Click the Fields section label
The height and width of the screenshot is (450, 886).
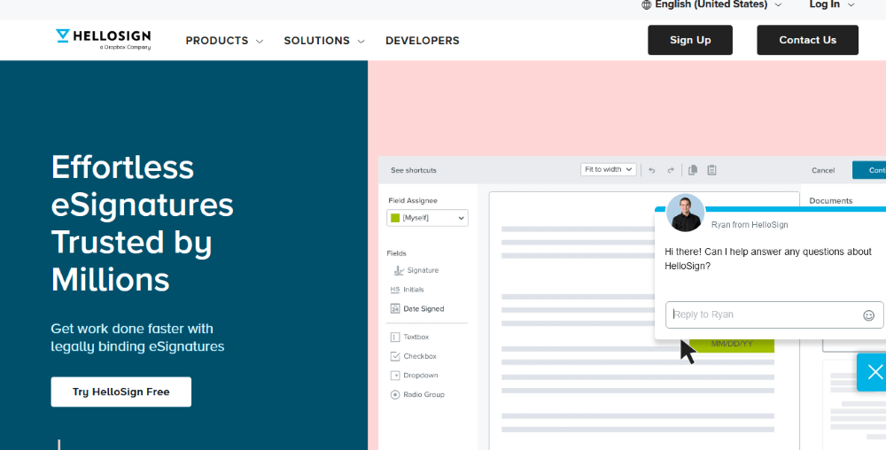point(396,253)
